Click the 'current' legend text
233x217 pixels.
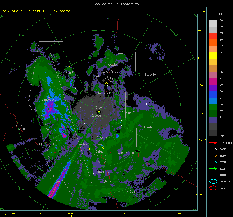pos(225,182)
